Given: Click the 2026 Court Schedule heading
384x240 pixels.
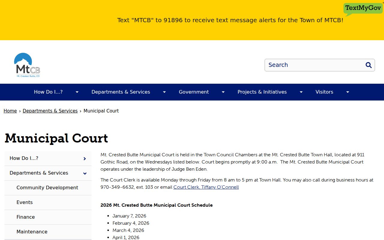Looking at the screenshot, I should [x=157, y=205].
